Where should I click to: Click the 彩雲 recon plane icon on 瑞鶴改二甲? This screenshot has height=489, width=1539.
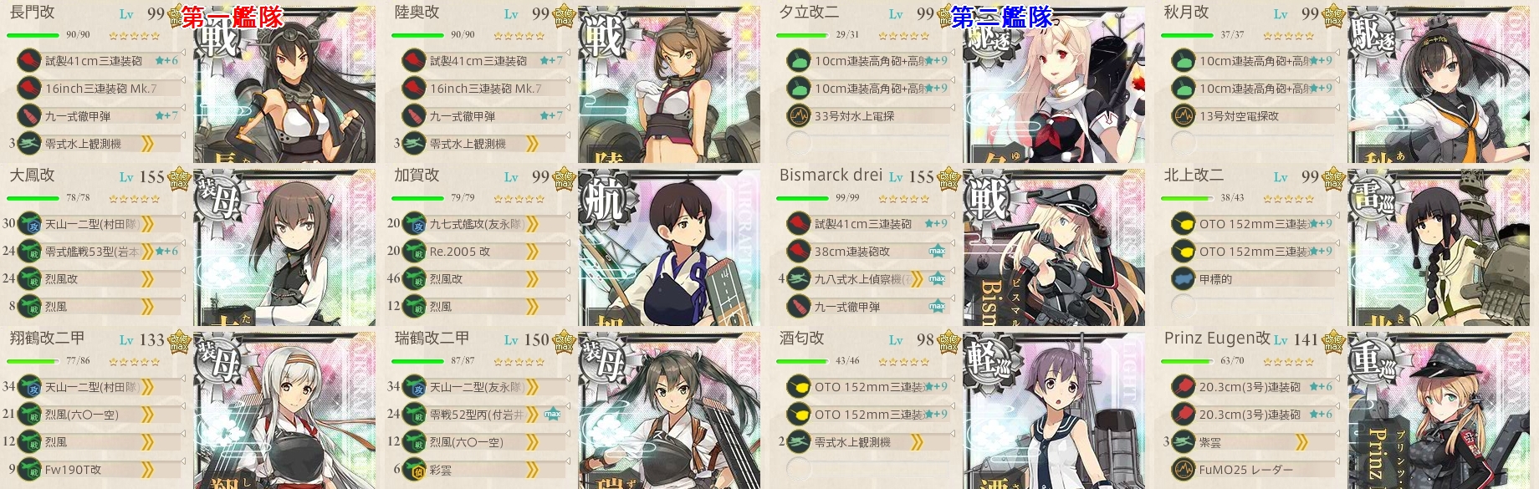[x=414, y=469]
